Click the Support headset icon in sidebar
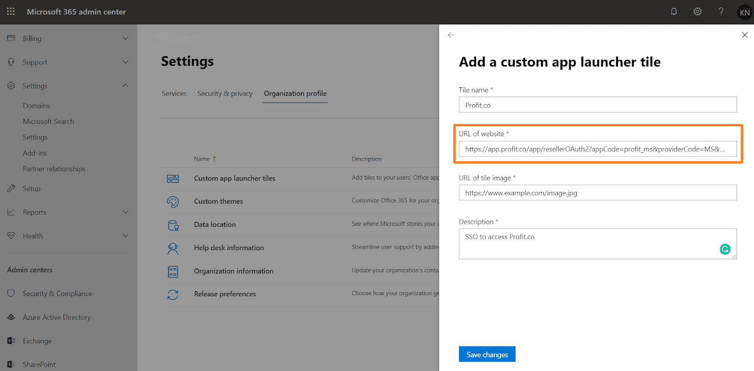 (11, 62)
